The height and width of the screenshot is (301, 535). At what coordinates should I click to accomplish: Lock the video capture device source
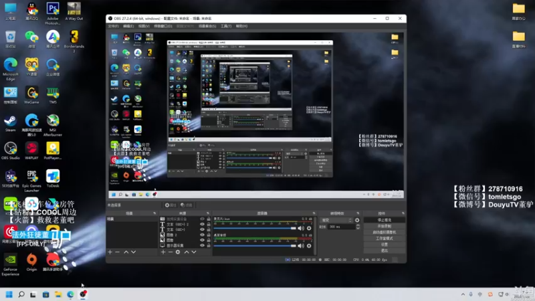[x=209, y=219]
